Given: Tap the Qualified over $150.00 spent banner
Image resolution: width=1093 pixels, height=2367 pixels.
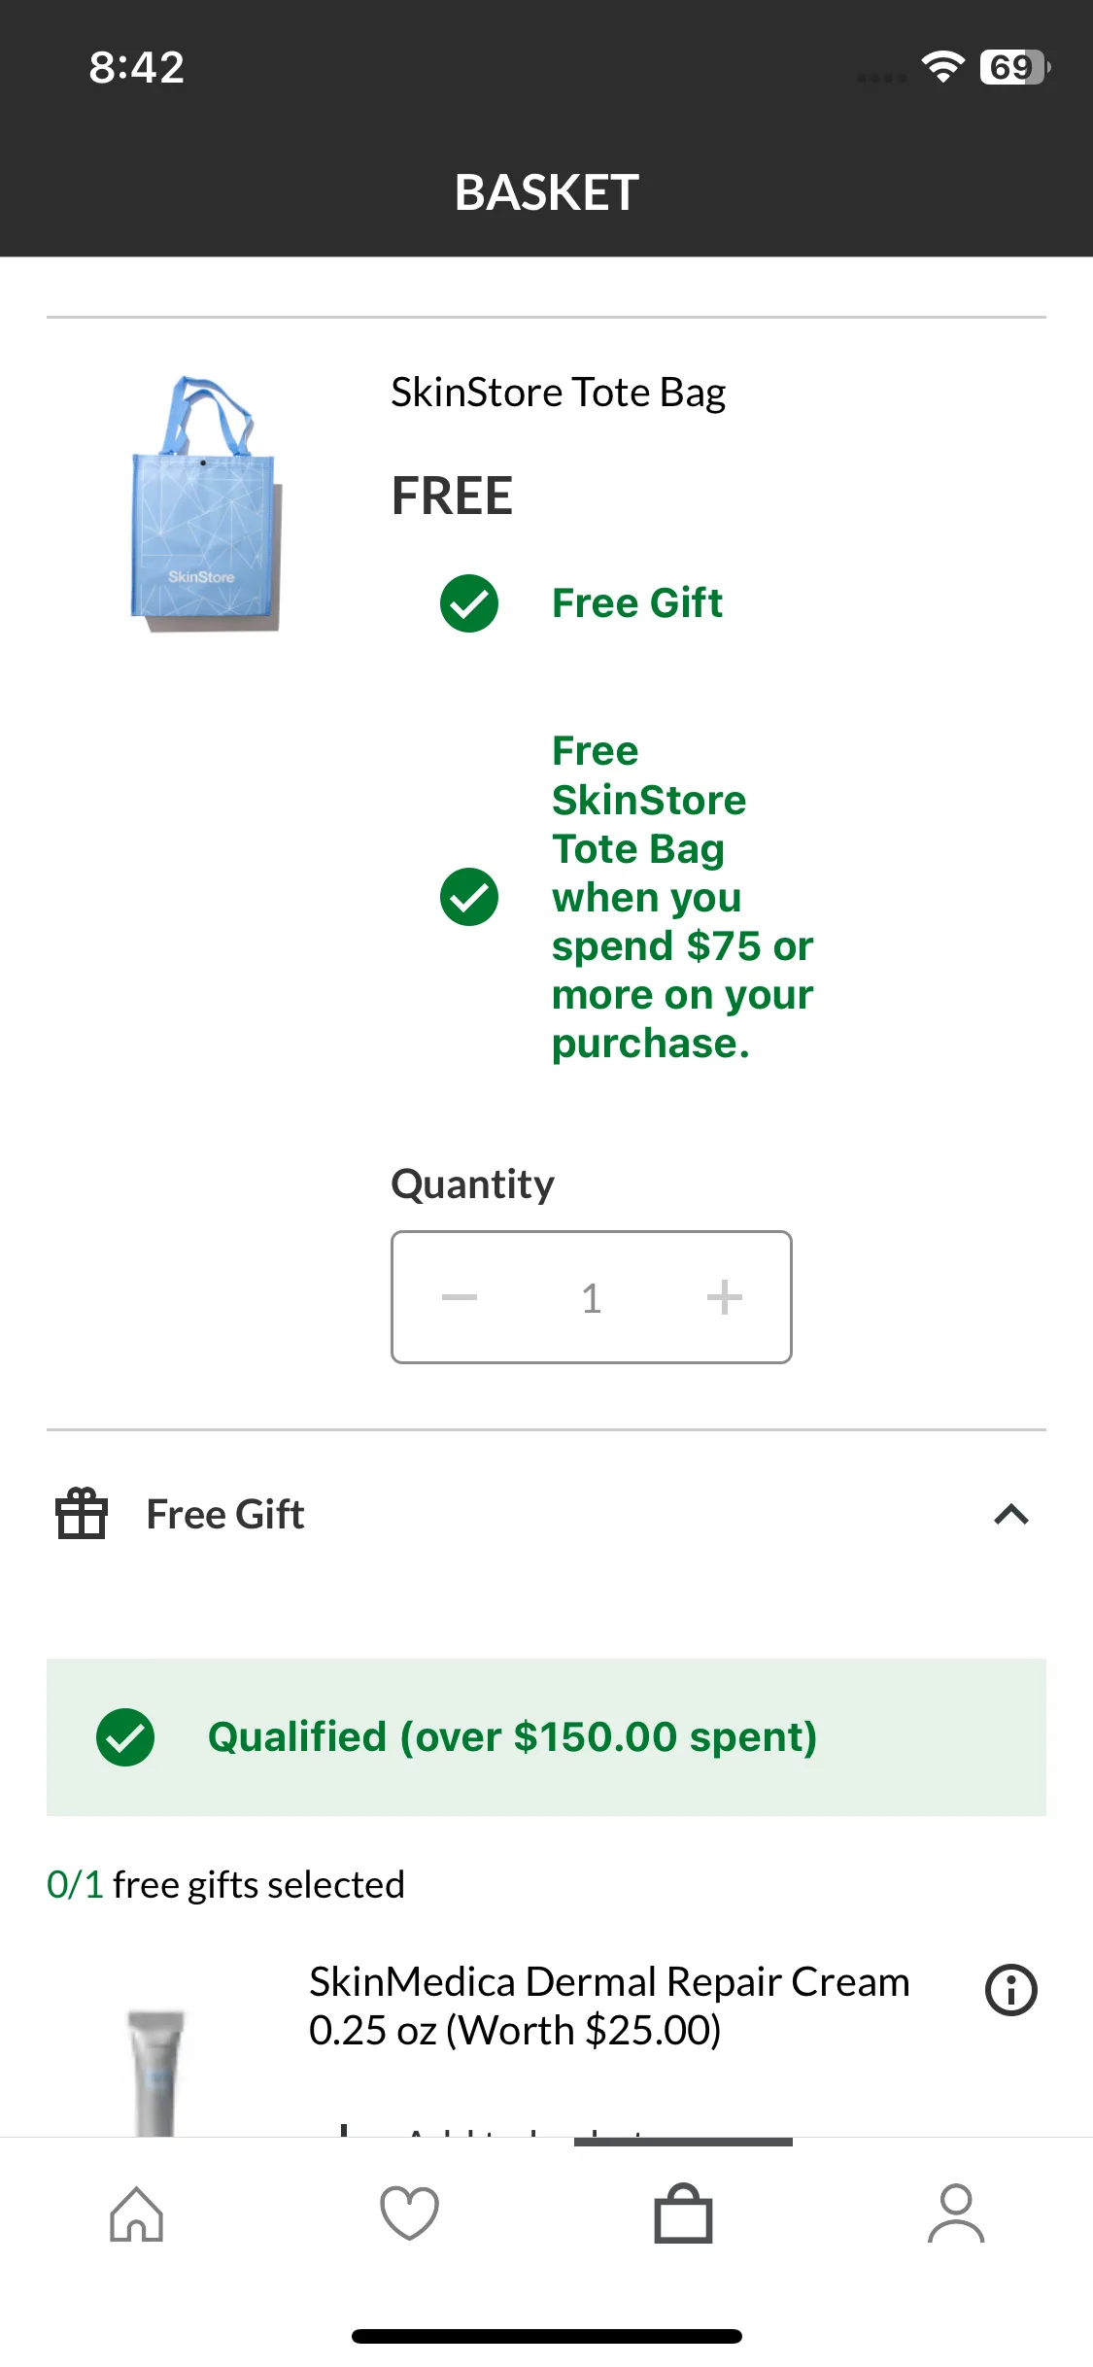Looking at the screenshot, I should click(x=546, y=1737).
